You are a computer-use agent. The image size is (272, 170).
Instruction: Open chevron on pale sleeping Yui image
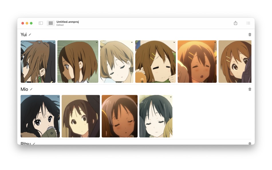pyautogui.click(x=132, y=42)
